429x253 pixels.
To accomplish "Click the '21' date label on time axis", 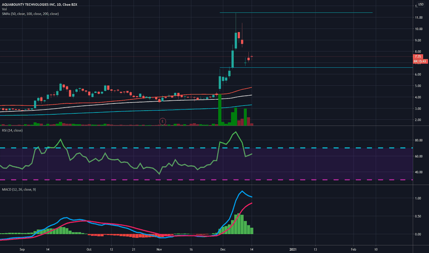I will click(133, 249).
